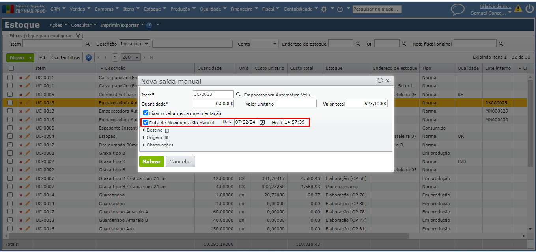Toggle the select-all checkbox in table header
The width and height of the screenshot is (536, 252).
click(11, 68)
